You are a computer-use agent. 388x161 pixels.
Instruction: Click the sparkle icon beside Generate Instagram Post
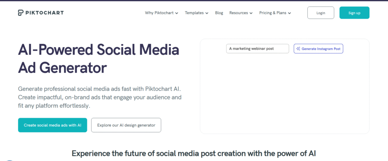point(298,49)
